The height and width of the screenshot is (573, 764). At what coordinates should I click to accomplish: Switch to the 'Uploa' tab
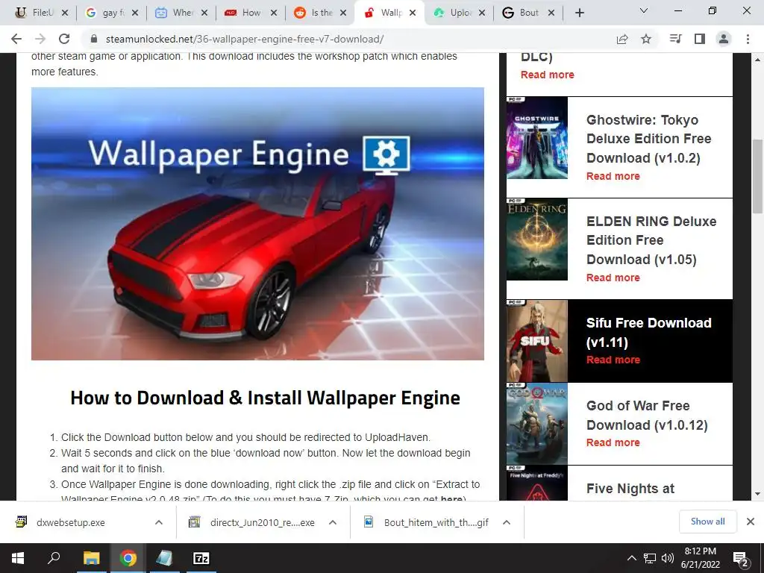coord(459,13)
